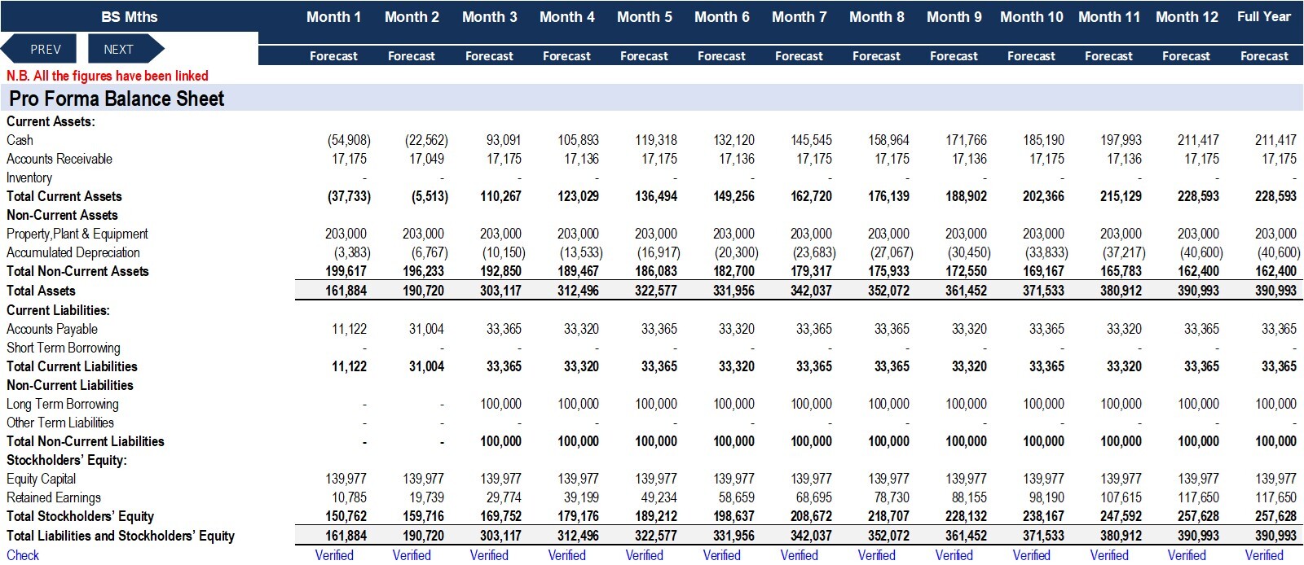Viewport: 1304px width, 565px height.
Task: Select Full Year Cash value 211,417
Action: [x=1275, y=140]
